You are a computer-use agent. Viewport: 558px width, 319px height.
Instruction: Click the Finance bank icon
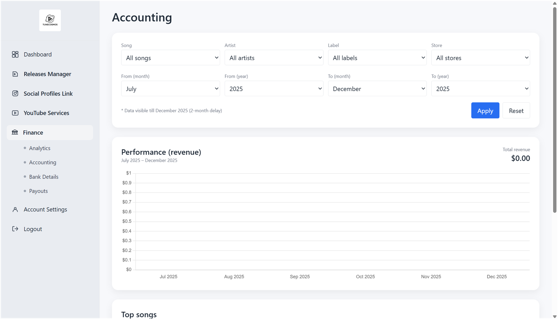click(x=15, y=132)
